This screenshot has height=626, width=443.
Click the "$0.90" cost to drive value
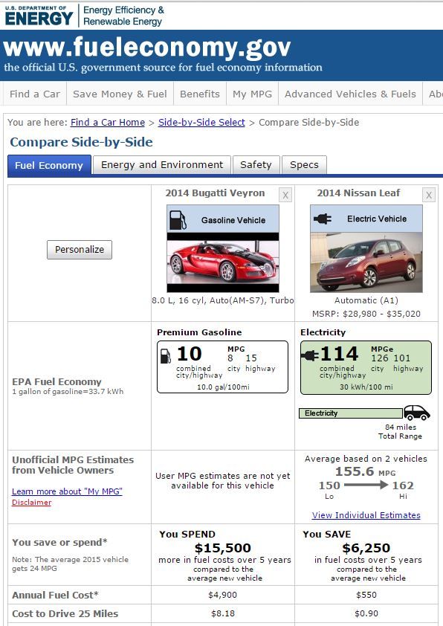click(x=366, y=613)
